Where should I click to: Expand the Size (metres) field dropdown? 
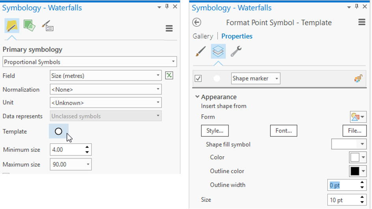tap(106, 76)
